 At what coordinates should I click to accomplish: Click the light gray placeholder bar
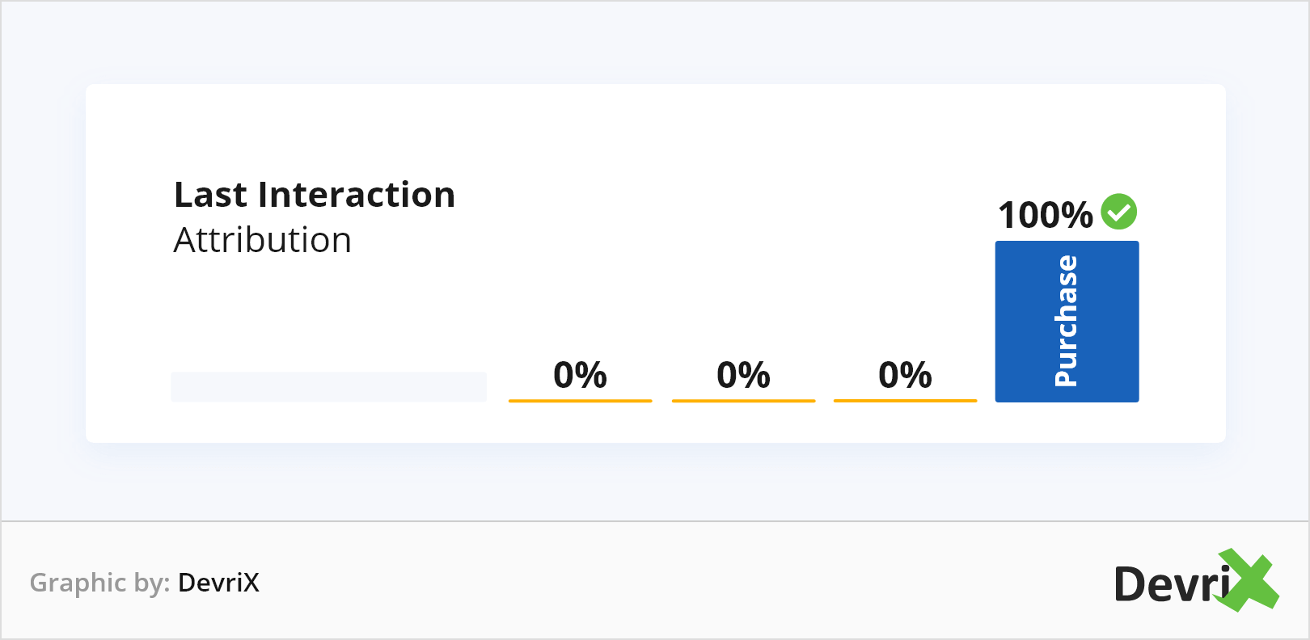pyautogui.click(x=328, y=386)
